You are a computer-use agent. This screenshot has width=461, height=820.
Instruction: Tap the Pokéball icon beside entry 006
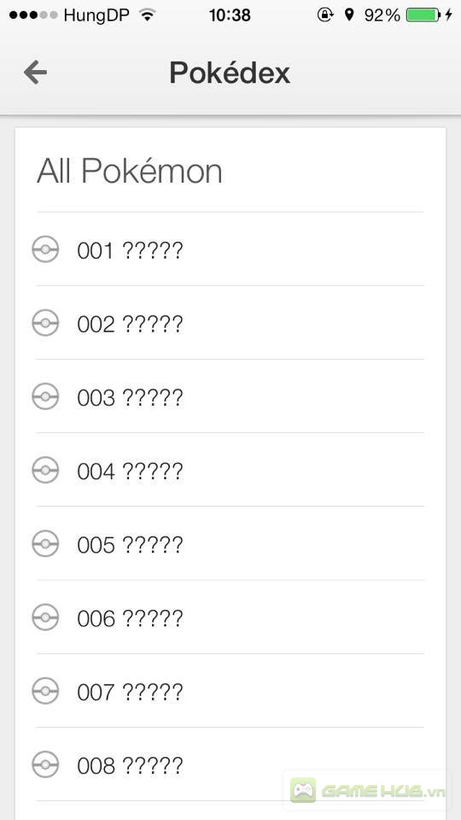tap(45, 617)
